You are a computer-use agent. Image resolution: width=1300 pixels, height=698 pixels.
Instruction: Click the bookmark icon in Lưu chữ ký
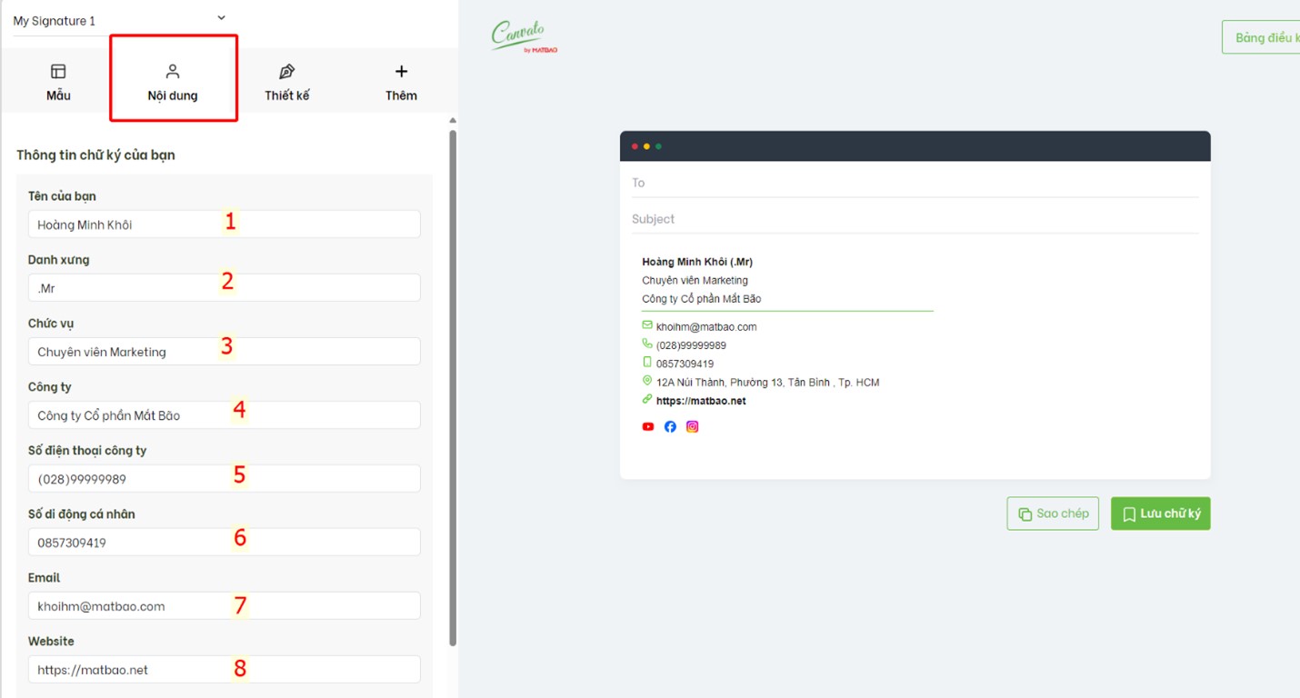(1129, 514)
